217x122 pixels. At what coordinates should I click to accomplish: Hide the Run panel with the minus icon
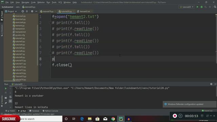click(x=215, y=84)
